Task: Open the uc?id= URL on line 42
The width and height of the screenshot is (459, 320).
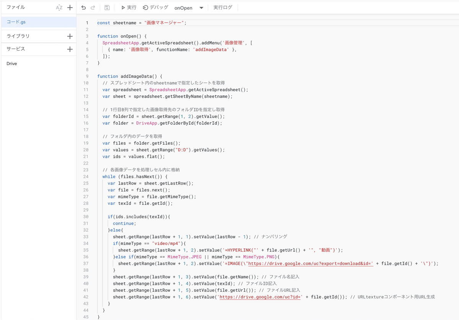Action: [x=260, y=297]
